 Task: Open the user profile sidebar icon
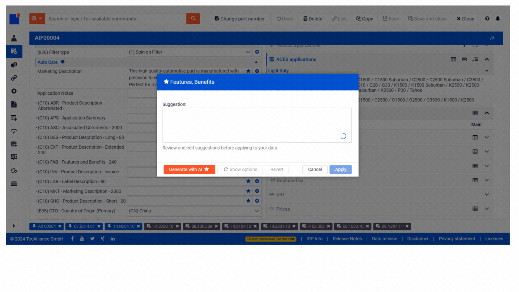point(14,38)
